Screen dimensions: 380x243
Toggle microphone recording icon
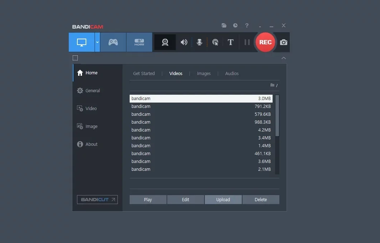point(199,42)
